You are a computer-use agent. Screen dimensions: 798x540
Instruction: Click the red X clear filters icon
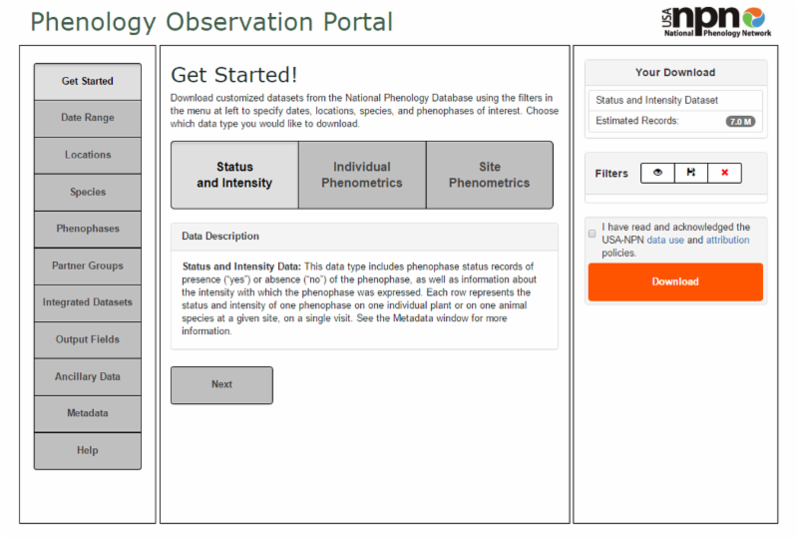pyautogui.click(x=725, y=173)
